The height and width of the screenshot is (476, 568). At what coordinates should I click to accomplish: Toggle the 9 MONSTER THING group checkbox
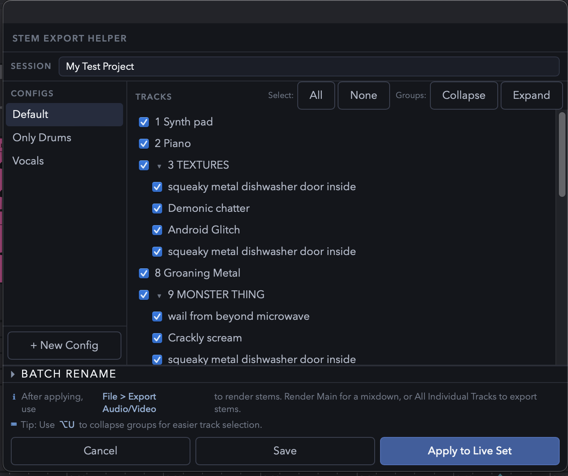pos(144,295)
